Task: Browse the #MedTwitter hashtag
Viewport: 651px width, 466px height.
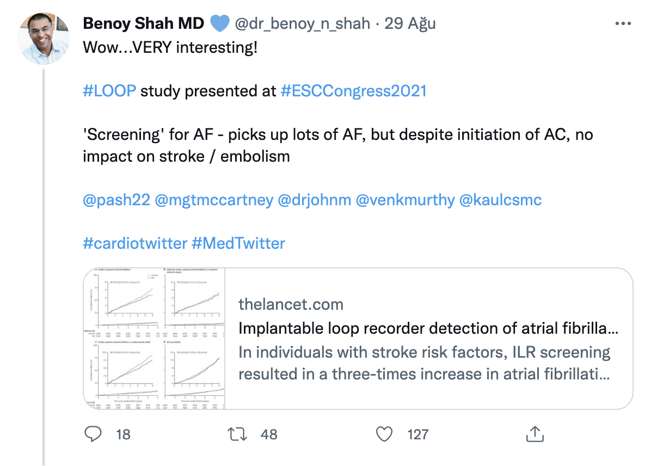Action: (x=238, y=243)
